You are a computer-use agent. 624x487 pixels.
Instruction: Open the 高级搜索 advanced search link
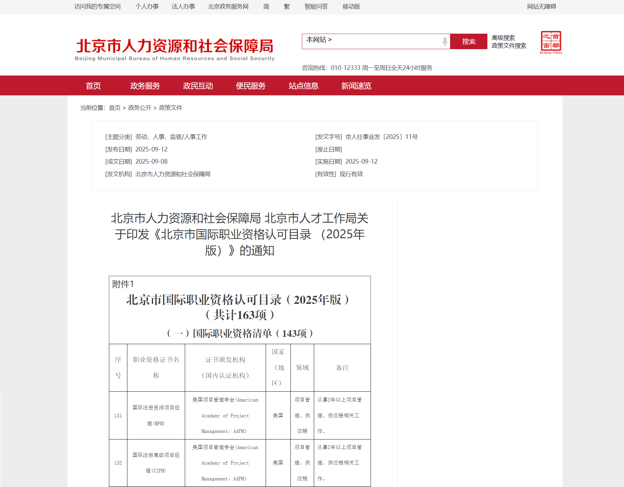[503, 38]
